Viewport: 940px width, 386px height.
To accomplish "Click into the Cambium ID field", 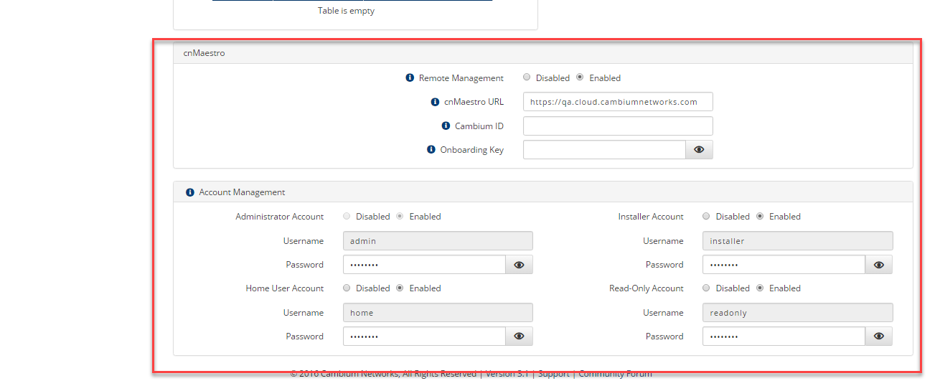I will coord(618,126).
